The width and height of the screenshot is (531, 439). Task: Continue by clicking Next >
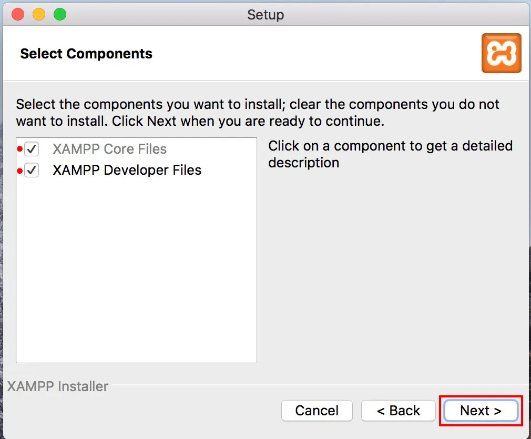(x=481, y=411)
